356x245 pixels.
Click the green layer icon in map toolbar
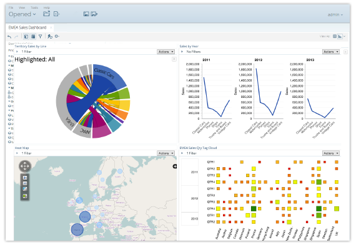coord(25,196)
